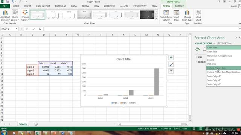Click PowerPoint icon in taskbar
The width and height of the screenshot is (241, 135).
point(55,133)
